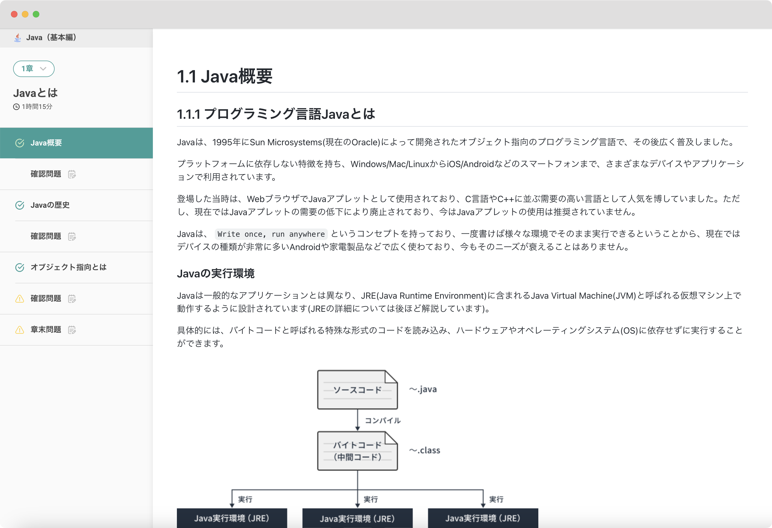Click the quiz notepad icon under Javaの歴史

72,236
